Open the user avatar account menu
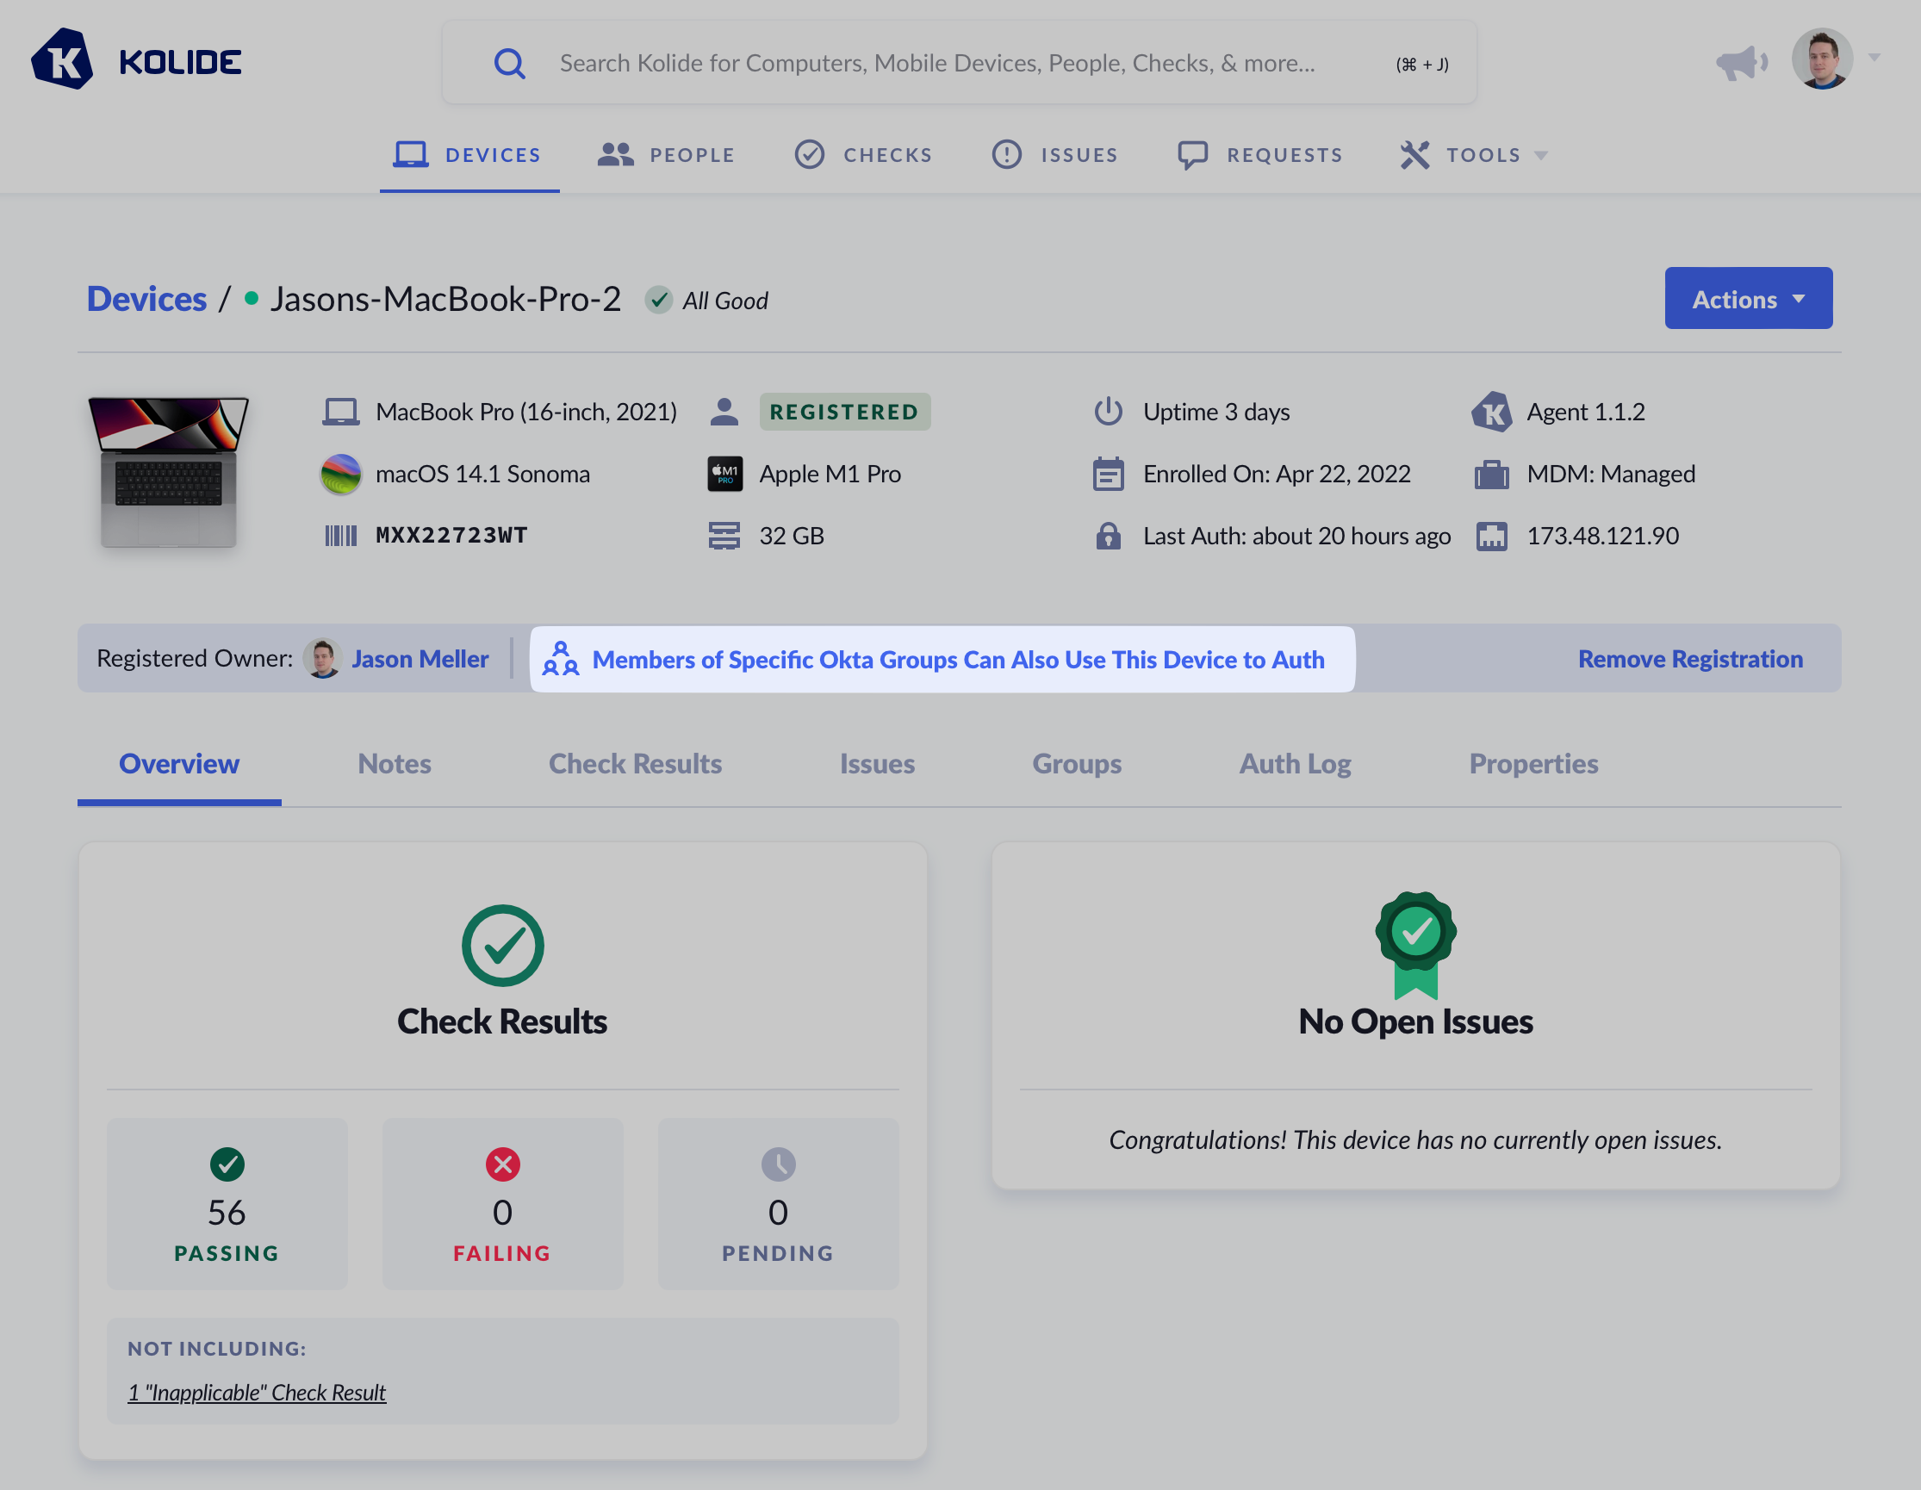Image resolution: width=1921 pixels, height=1490 pixels. tap(1824, 59)
